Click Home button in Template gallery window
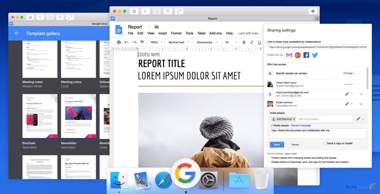Screen dimensions: 380x194 coord(30,17)
